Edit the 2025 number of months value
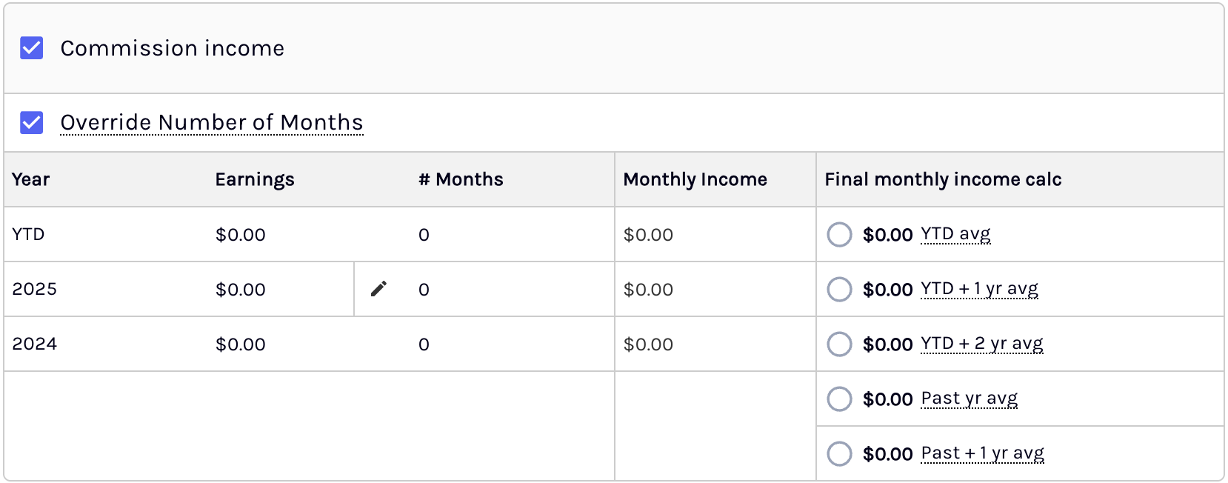Image resolution: width=1228 pixels, height=483 pixels. pos(424,290)
